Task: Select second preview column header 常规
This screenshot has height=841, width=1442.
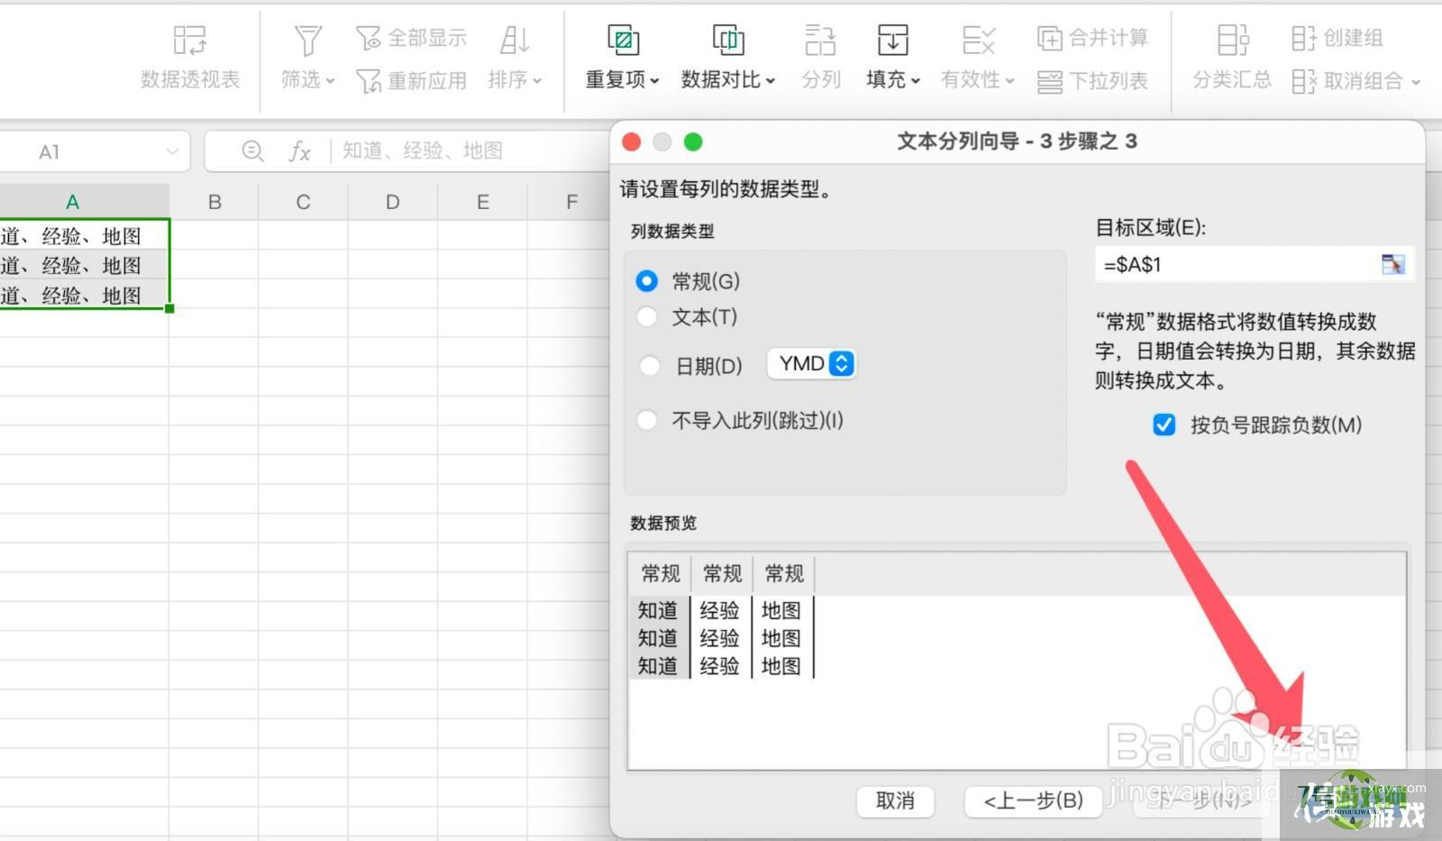Action: [722, 574]
